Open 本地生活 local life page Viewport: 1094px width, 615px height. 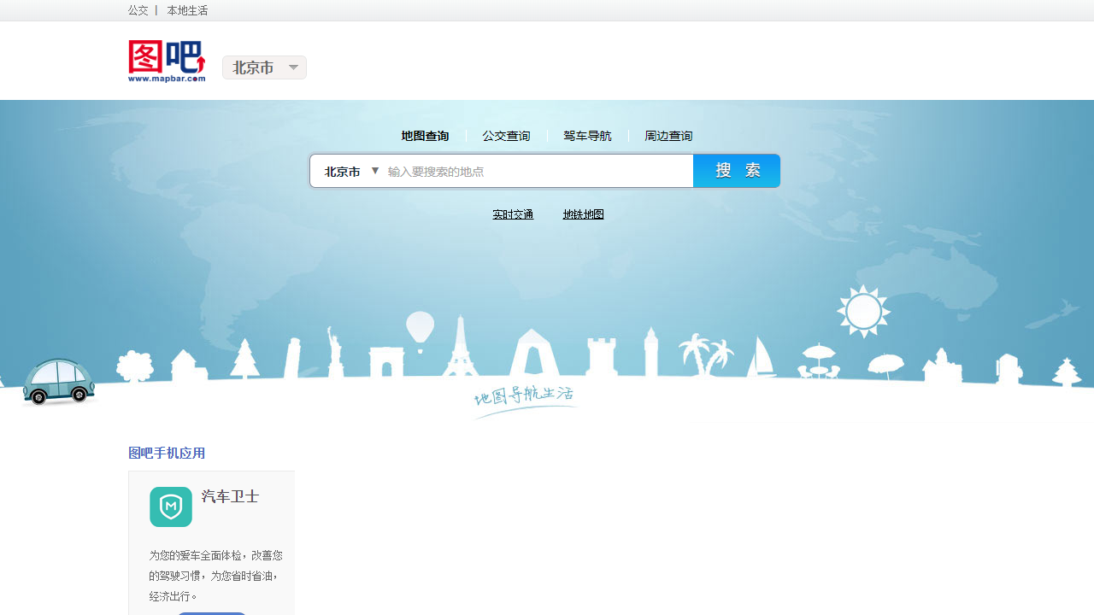point(187,10)
